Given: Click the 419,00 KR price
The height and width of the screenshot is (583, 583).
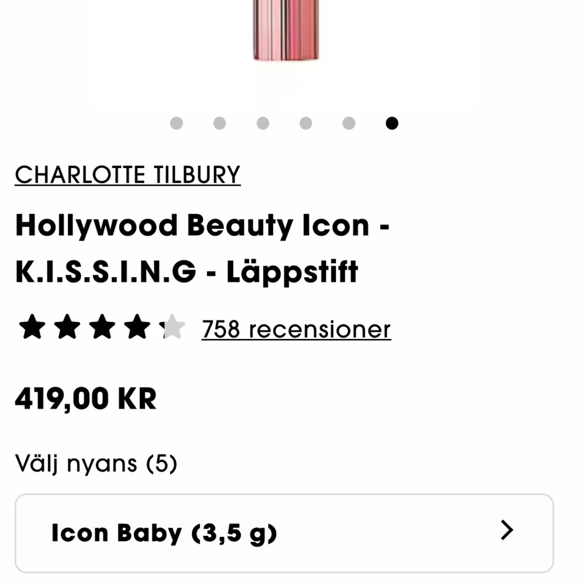Looking at the screenshot, I should (x=86, y=399).
